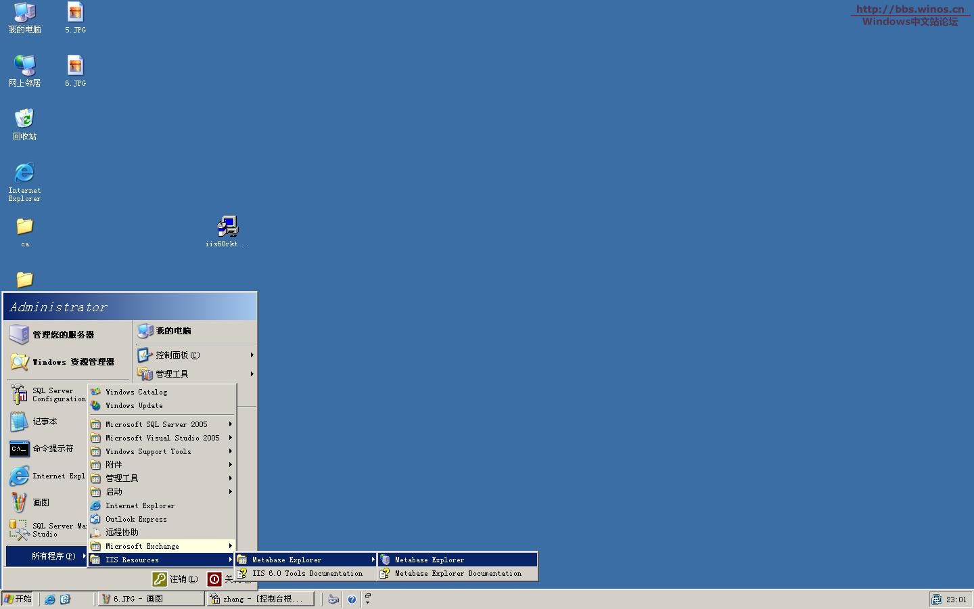Click the 开始 Start button
The image size is (974, 609).
[18, 599]
